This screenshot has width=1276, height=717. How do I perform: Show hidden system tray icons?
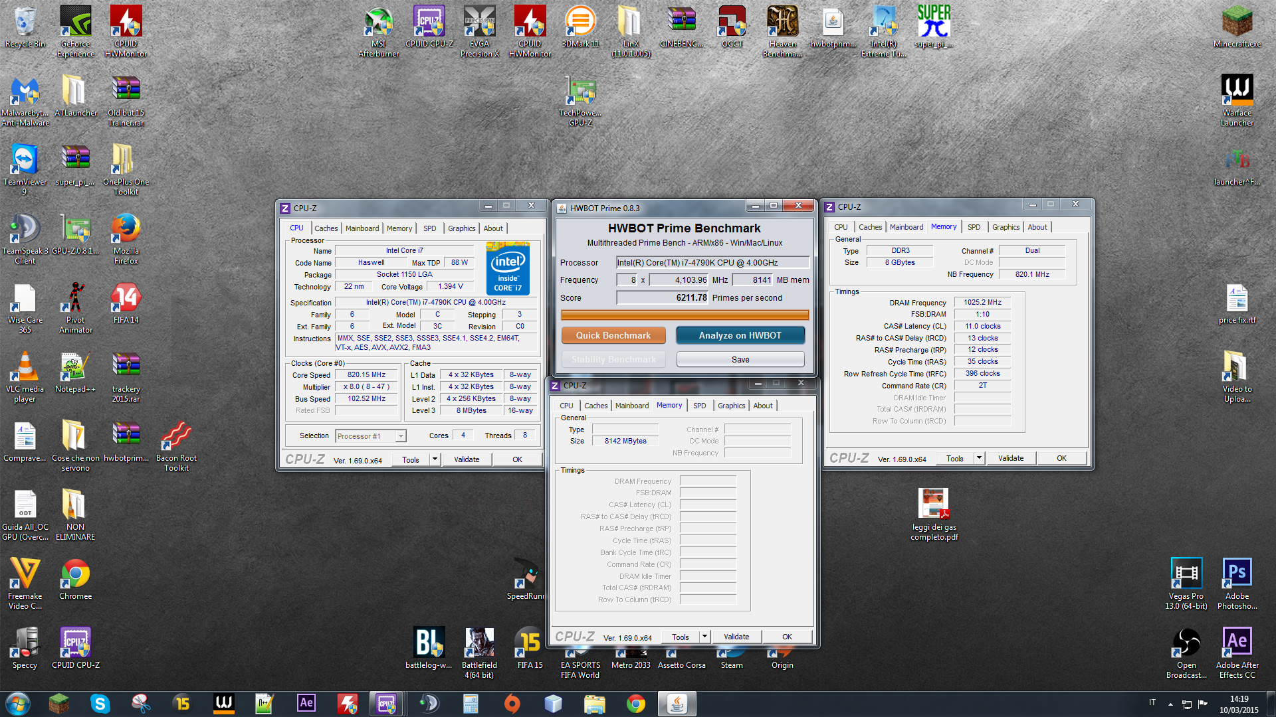[1170, 704]
